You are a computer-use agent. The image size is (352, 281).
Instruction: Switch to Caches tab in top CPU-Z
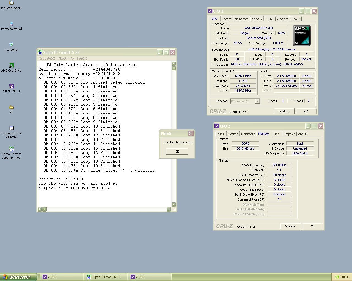click(226, 19)
